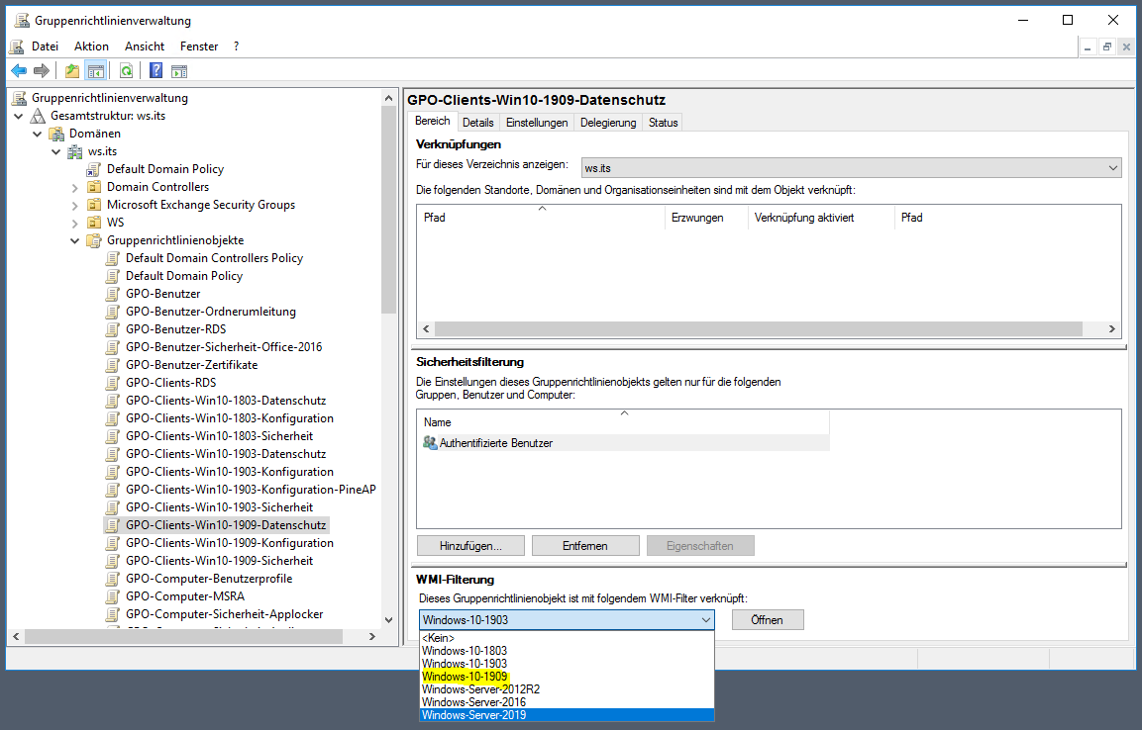Toggle the console tree pane icon
The width and height of the screenshot is (1142, 730).
coord(95,70)
